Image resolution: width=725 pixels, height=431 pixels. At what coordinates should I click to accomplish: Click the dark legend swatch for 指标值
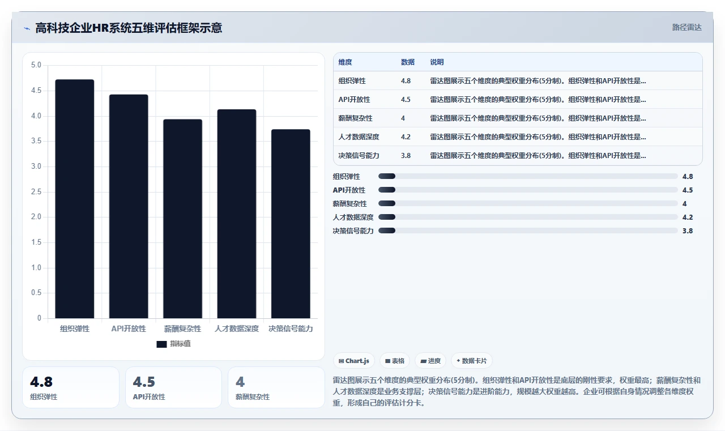162,344
